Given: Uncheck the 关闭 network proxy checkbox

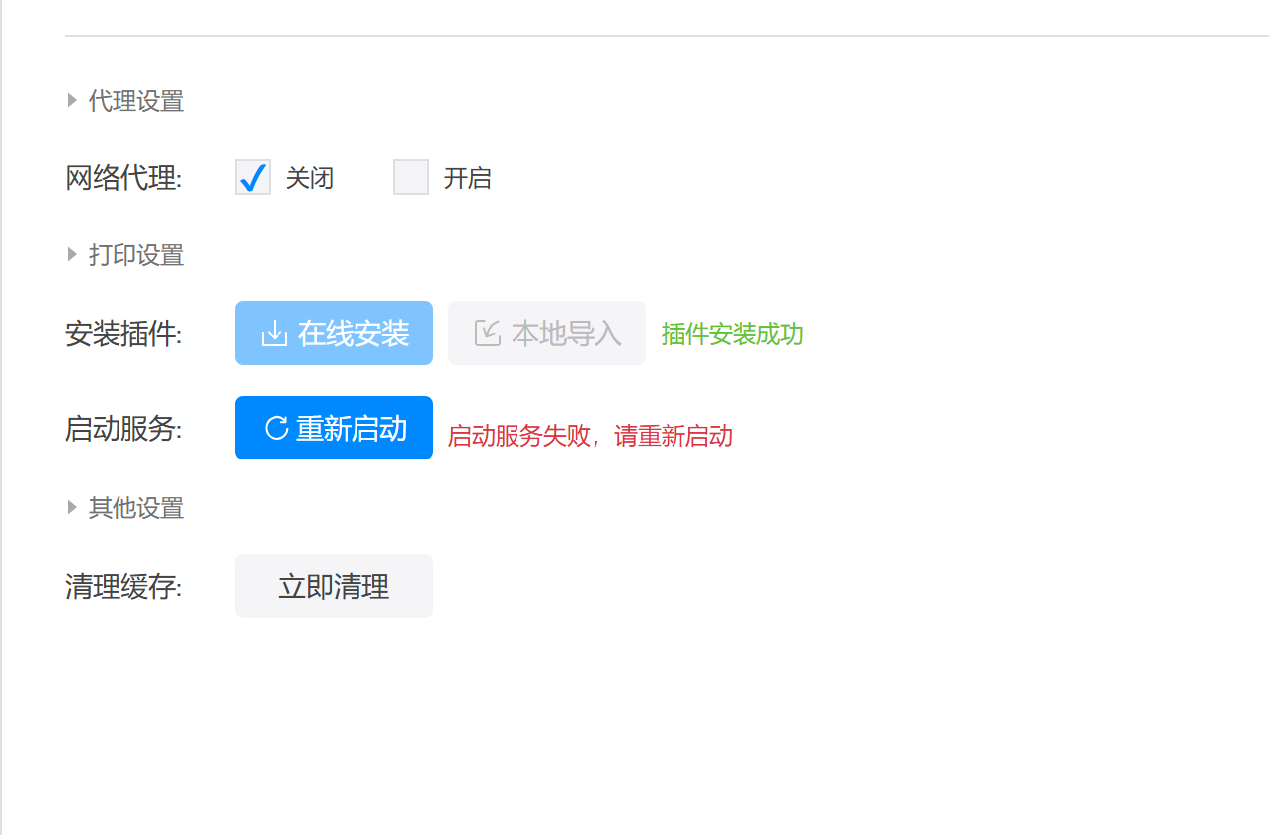Looking at the screenshot, I should pos(253,178).
